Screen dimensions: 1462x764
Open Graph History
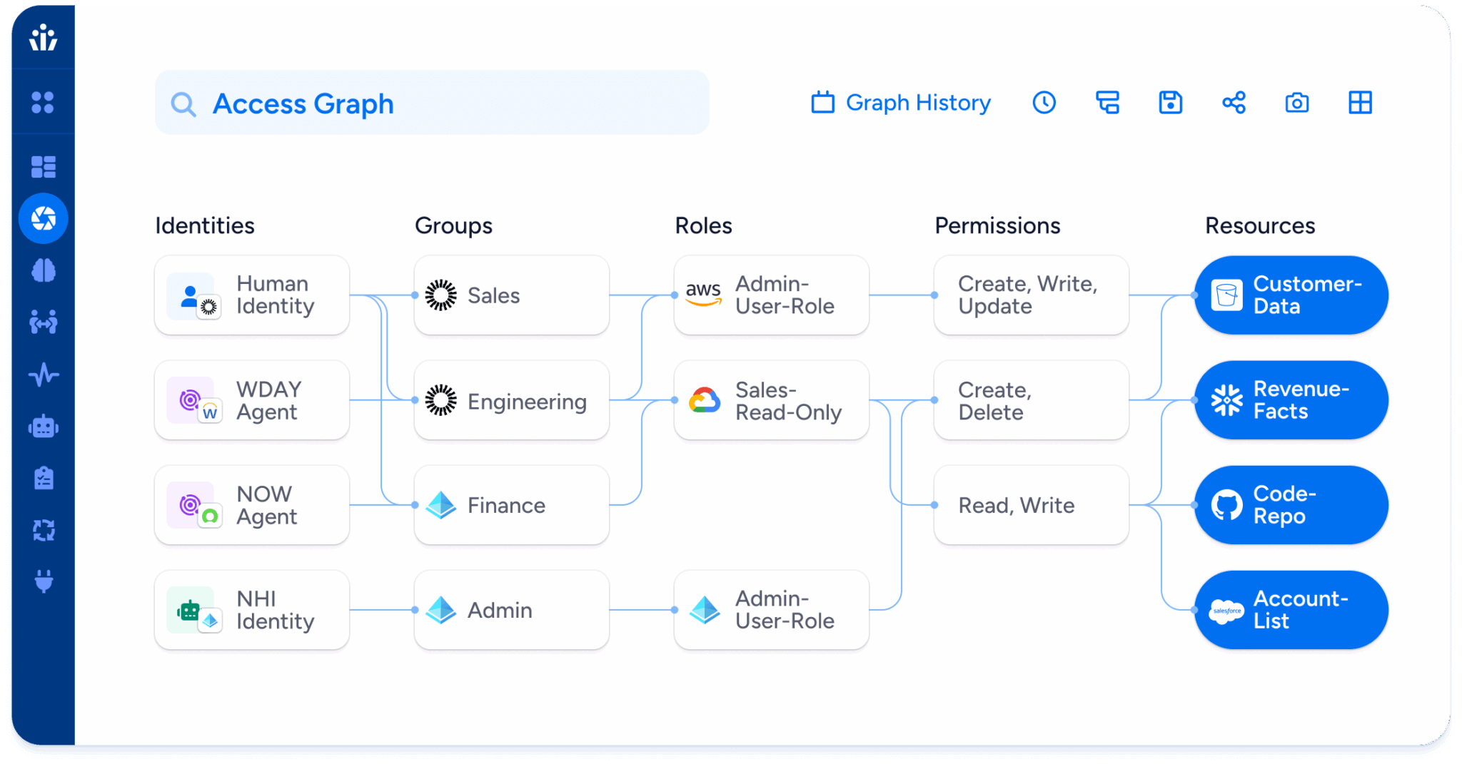(901, 103)
